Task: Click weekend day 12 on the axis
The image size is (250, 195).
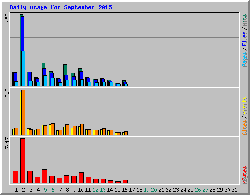Action: [x=95, y=190]
